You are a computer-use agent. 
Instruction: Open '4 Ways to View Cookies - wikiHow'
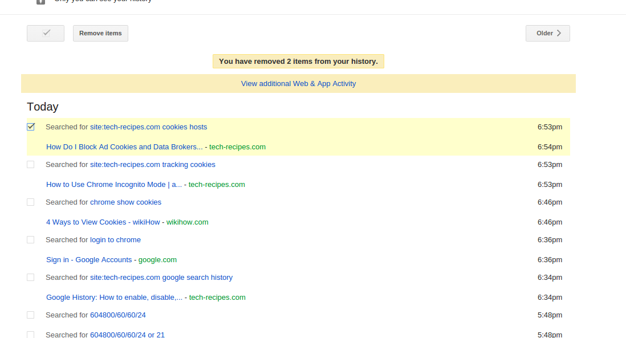pyautogui.click(x=103, y=222)
